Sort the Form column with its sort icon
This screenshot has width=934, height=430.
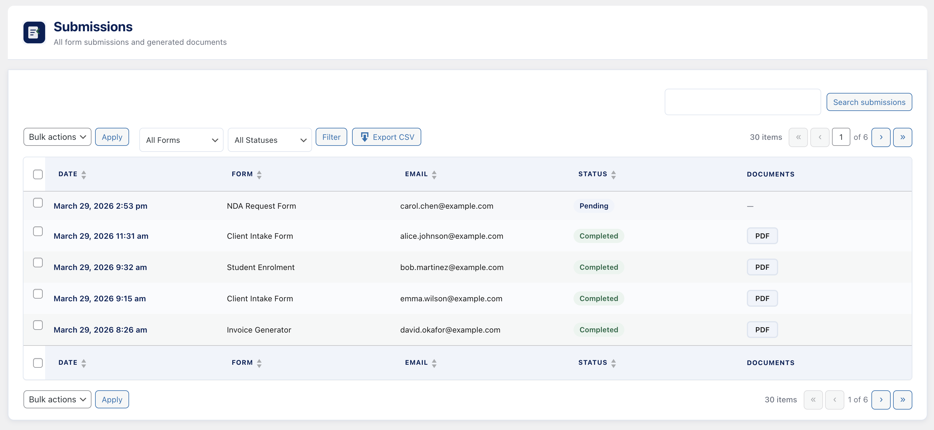click(x=259, y=174)
